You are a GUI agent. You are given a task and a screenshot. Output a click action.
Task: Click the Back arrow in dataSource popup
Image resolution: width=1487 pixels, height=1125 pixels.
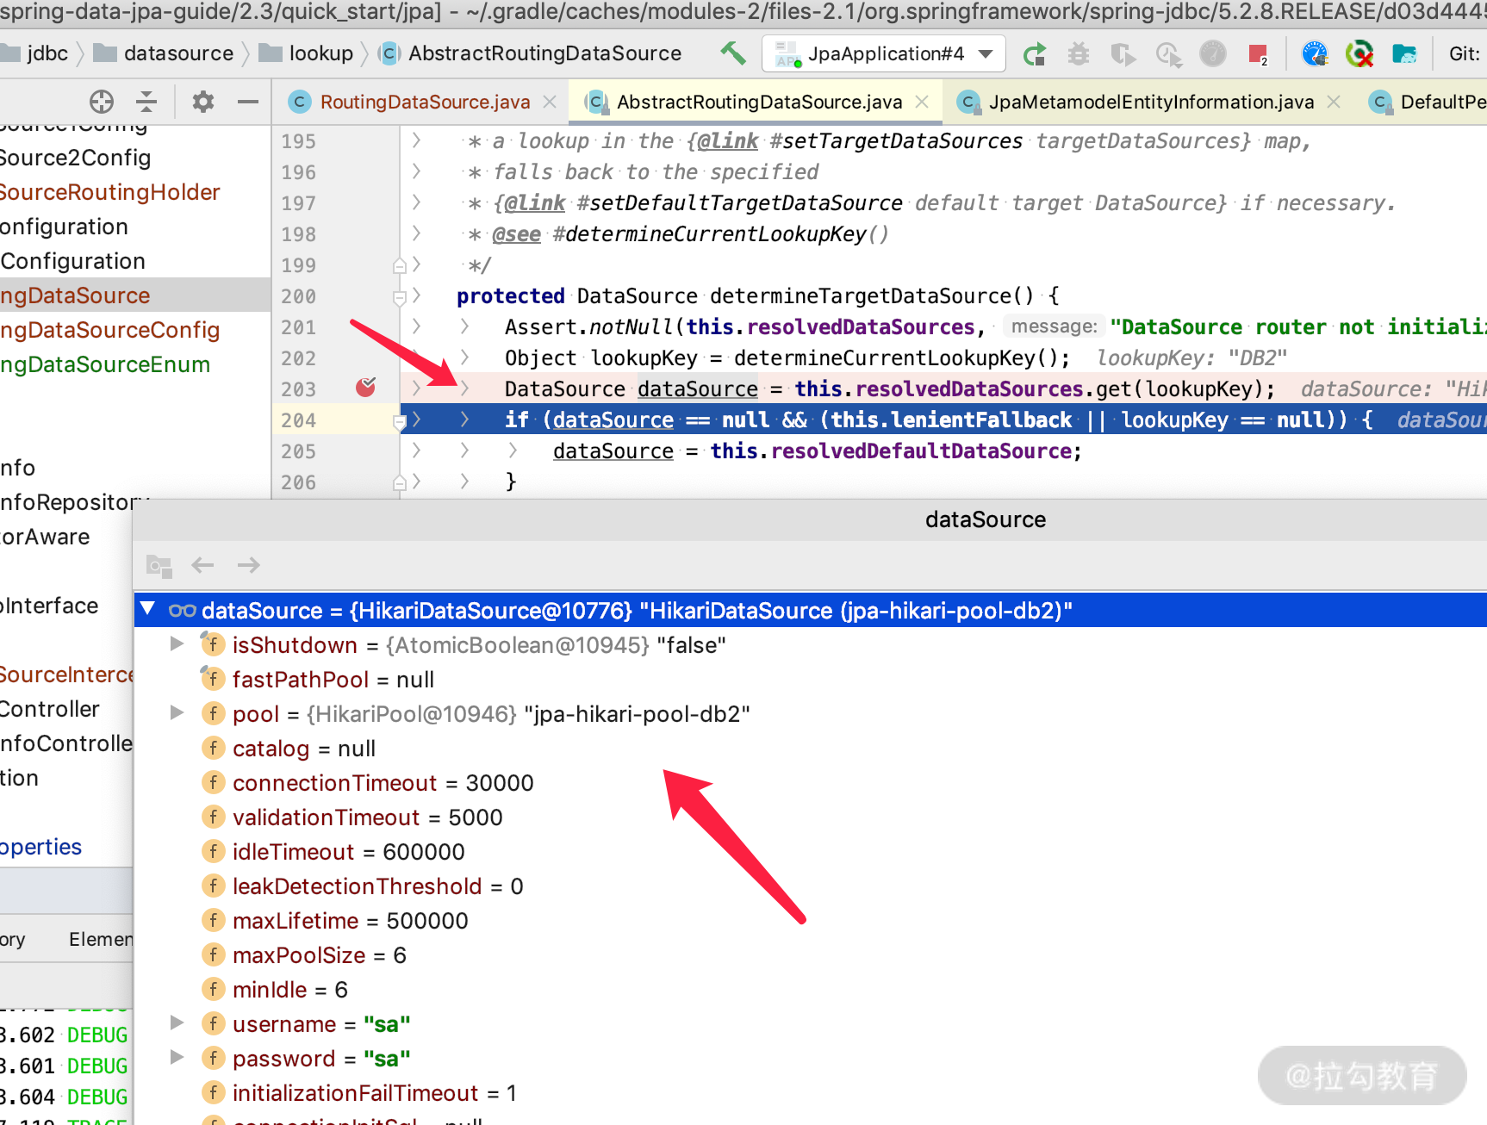(202, 565)
